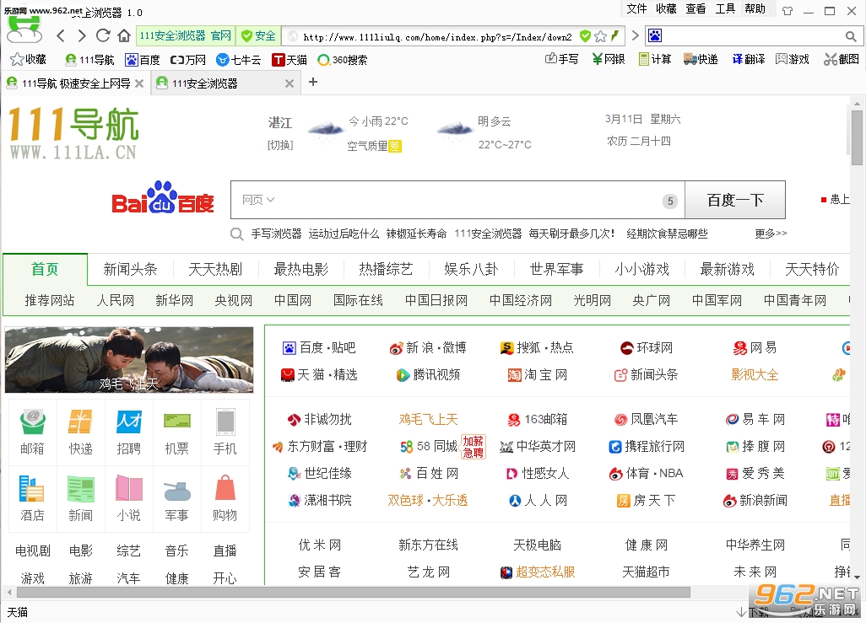Open the 翻译 translate tool

pos(749,59)
